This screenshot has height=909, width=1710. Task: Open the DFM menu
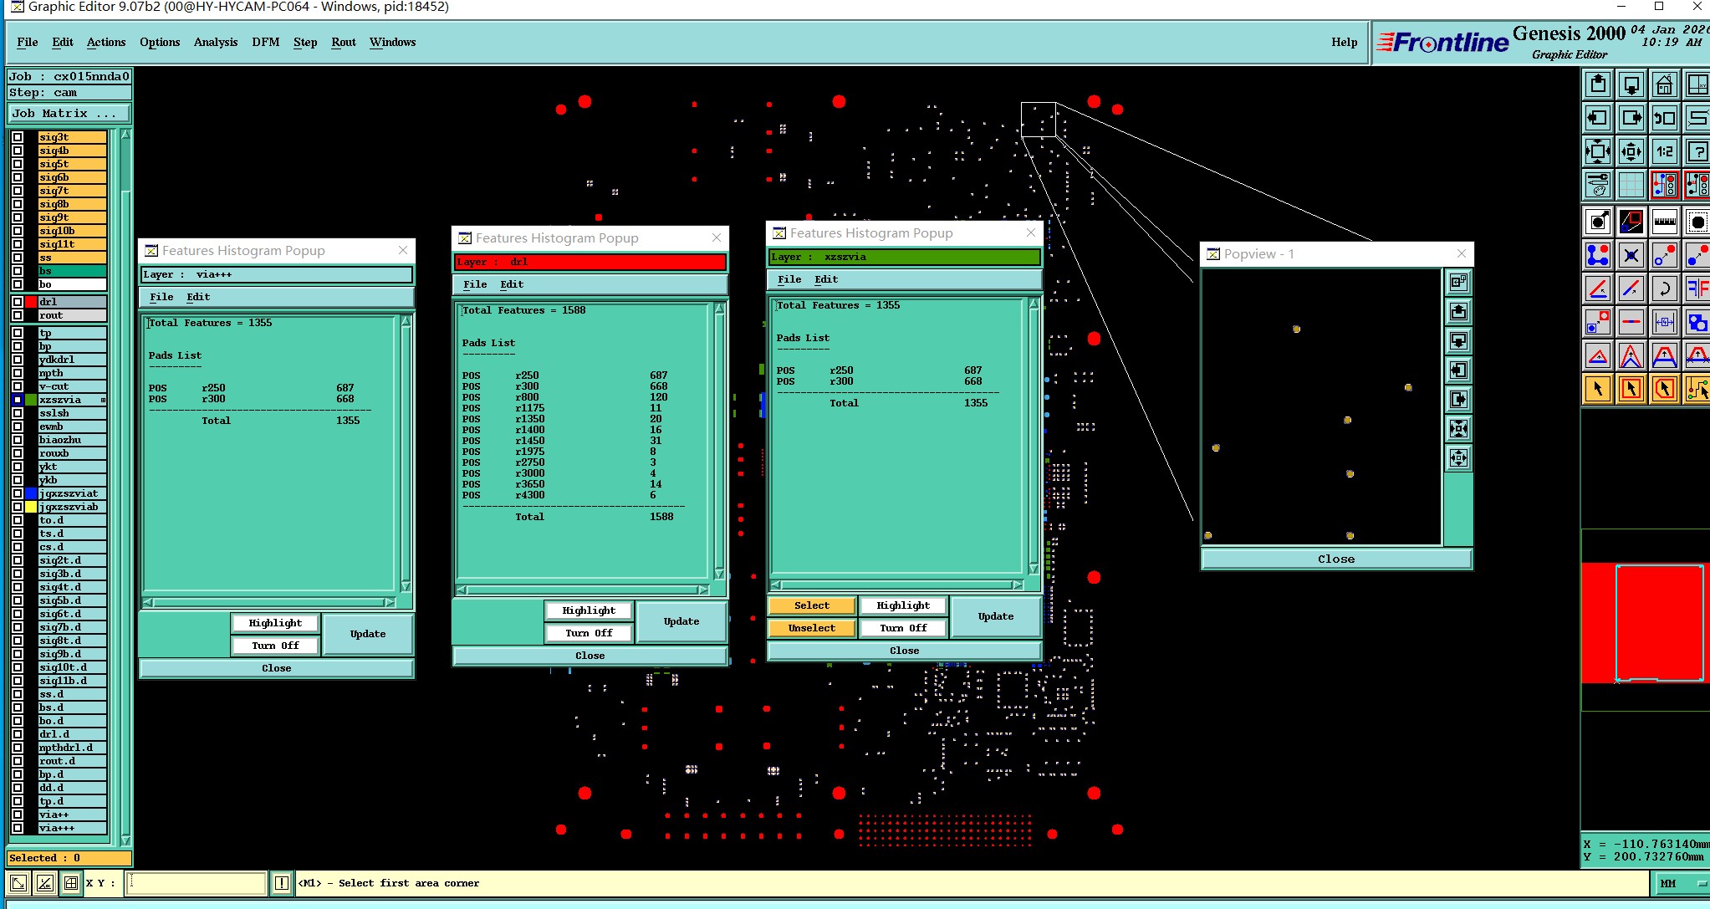click(x=265, y=42)
